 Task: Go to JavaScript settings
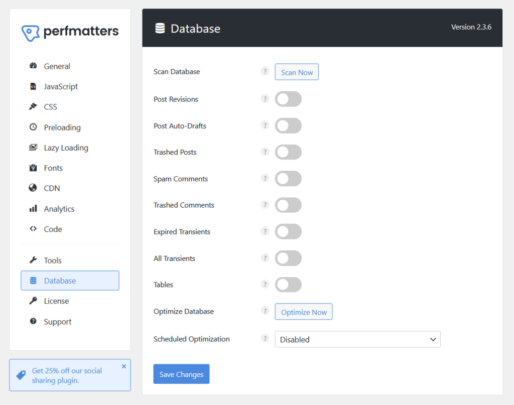pyautogui.click(x=70, y=86)
